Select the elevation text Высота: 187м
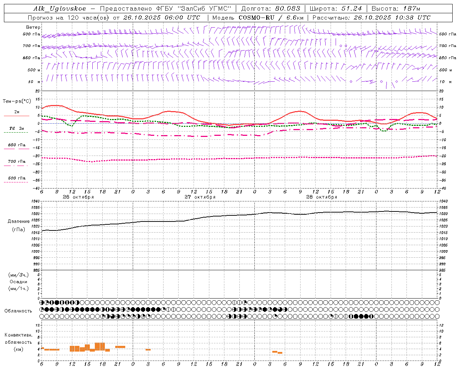 coord(396,9)
